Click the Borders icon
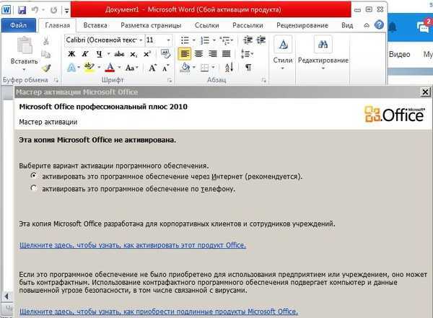This screenshot has height=318, width=433. pyautogui.click(x=205, y=68)
